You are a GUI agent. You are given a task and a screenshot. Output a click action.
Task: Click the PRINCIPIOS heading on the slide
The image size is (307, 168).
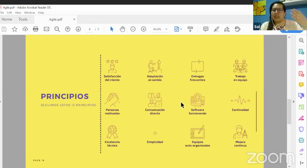[x=65, y=96]
